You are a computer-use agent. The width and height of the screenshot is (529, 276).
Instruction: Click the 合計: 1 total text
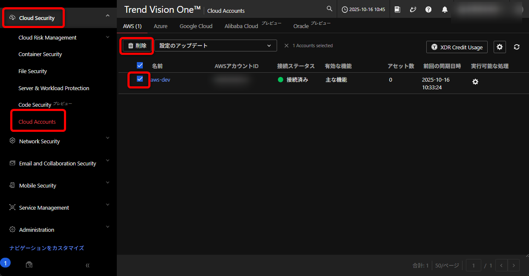coord(421,265)
